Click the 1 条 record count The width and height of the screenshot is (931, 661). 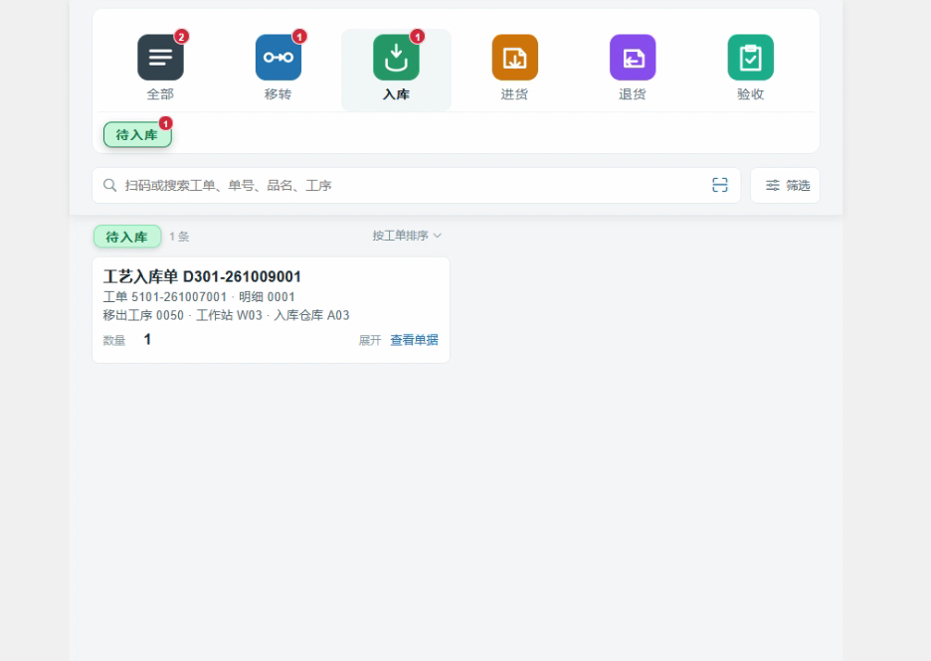point(179,237)
